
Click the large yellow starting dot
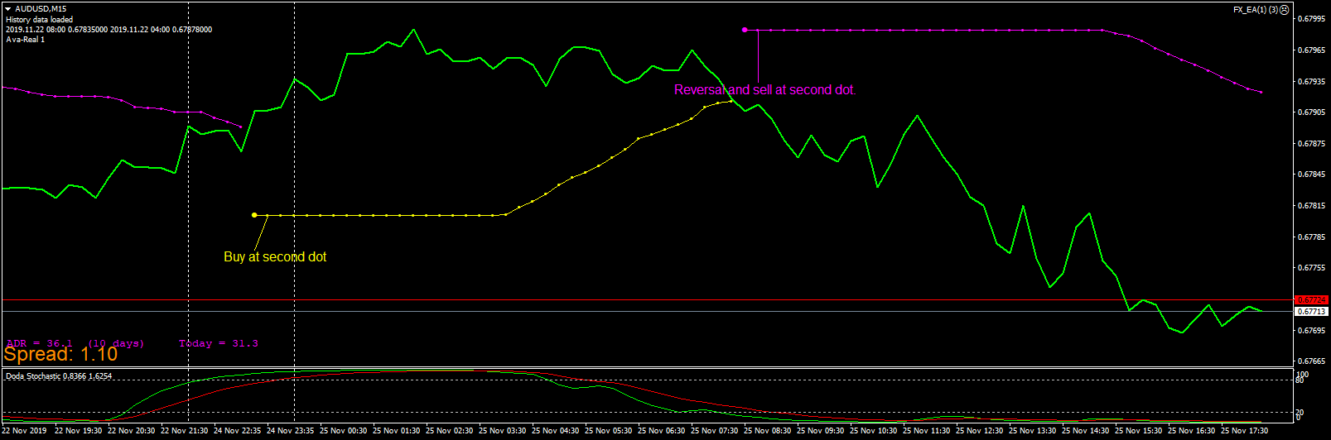254,215
